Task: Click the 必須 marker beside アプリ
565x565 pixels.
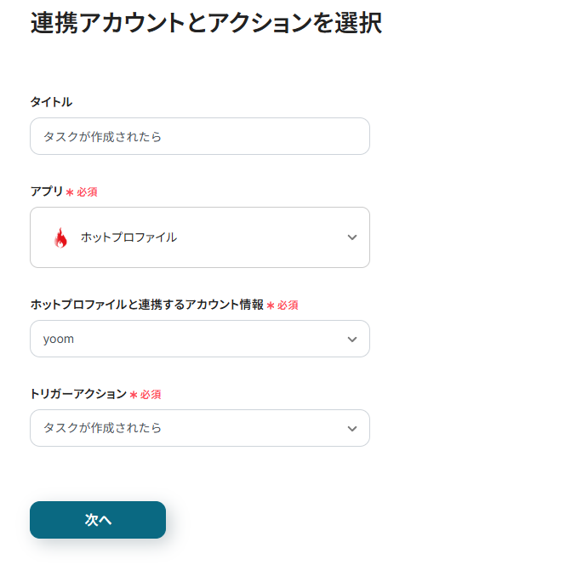Action: [x=87, y=192]
